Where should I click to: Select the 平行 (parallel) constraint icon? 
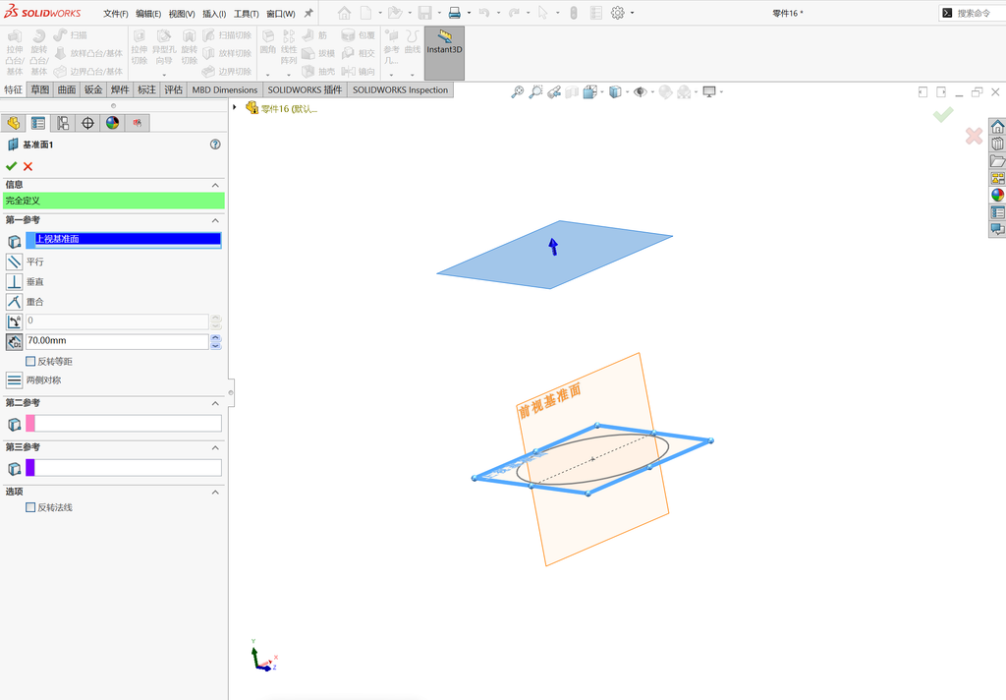pos(14,262)
